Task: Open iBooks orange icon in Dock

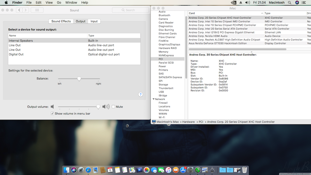Action: [176, 170]
